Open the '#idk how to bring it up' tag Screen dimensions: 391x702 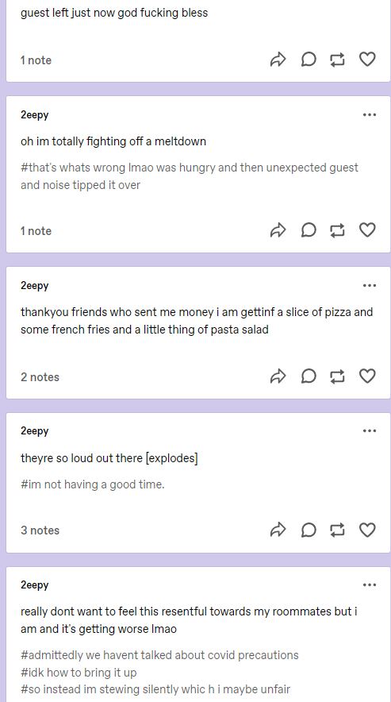[79, 673]
